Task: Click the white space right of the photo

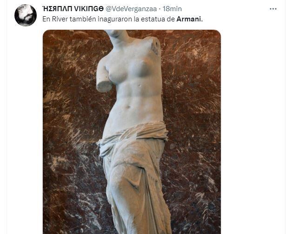Action: pos(253,130)
